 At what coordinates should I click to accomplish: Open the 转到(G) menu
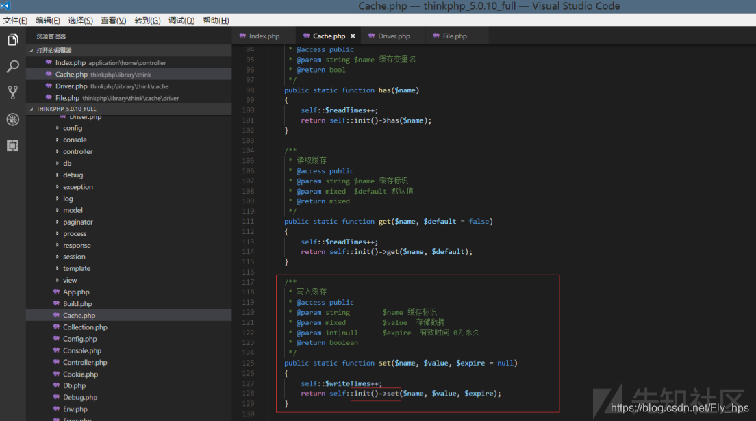point(147,21)
